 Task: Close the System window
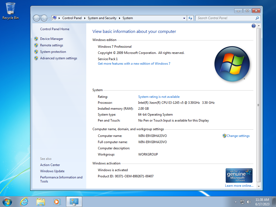[256, 11]
